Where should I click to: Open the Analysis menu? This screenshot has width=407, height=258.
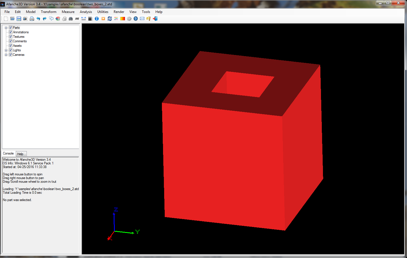[86, 12]
